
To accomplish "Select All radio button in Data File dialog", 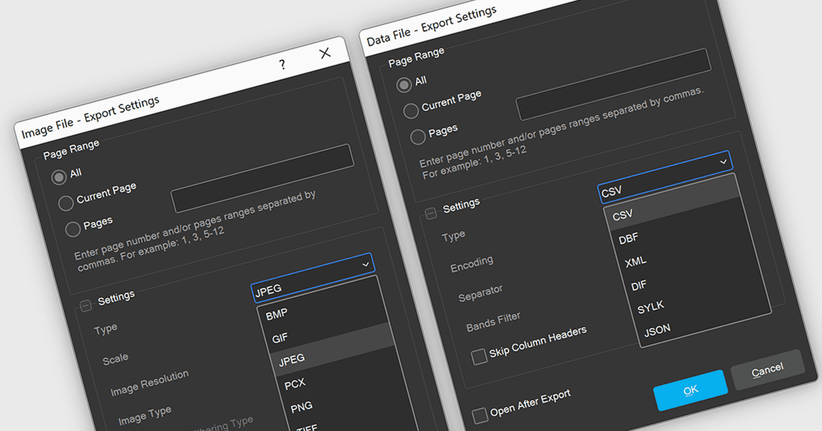I will point(404,85).
